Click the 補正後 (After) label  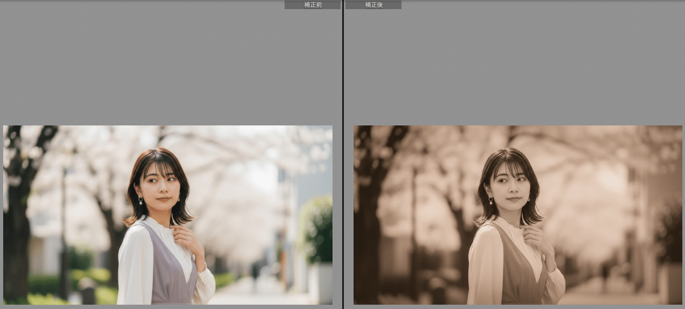(373, 5)
